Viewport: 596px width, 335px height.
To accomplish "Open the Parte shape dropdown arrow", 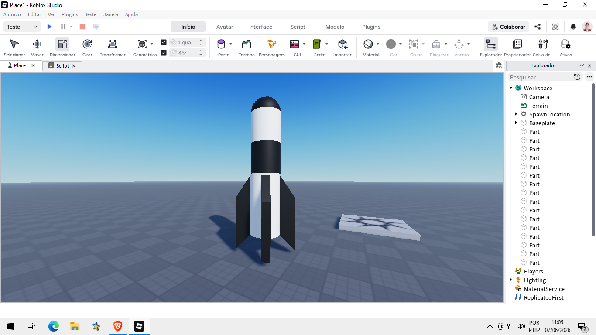I will tap(231, 44).
